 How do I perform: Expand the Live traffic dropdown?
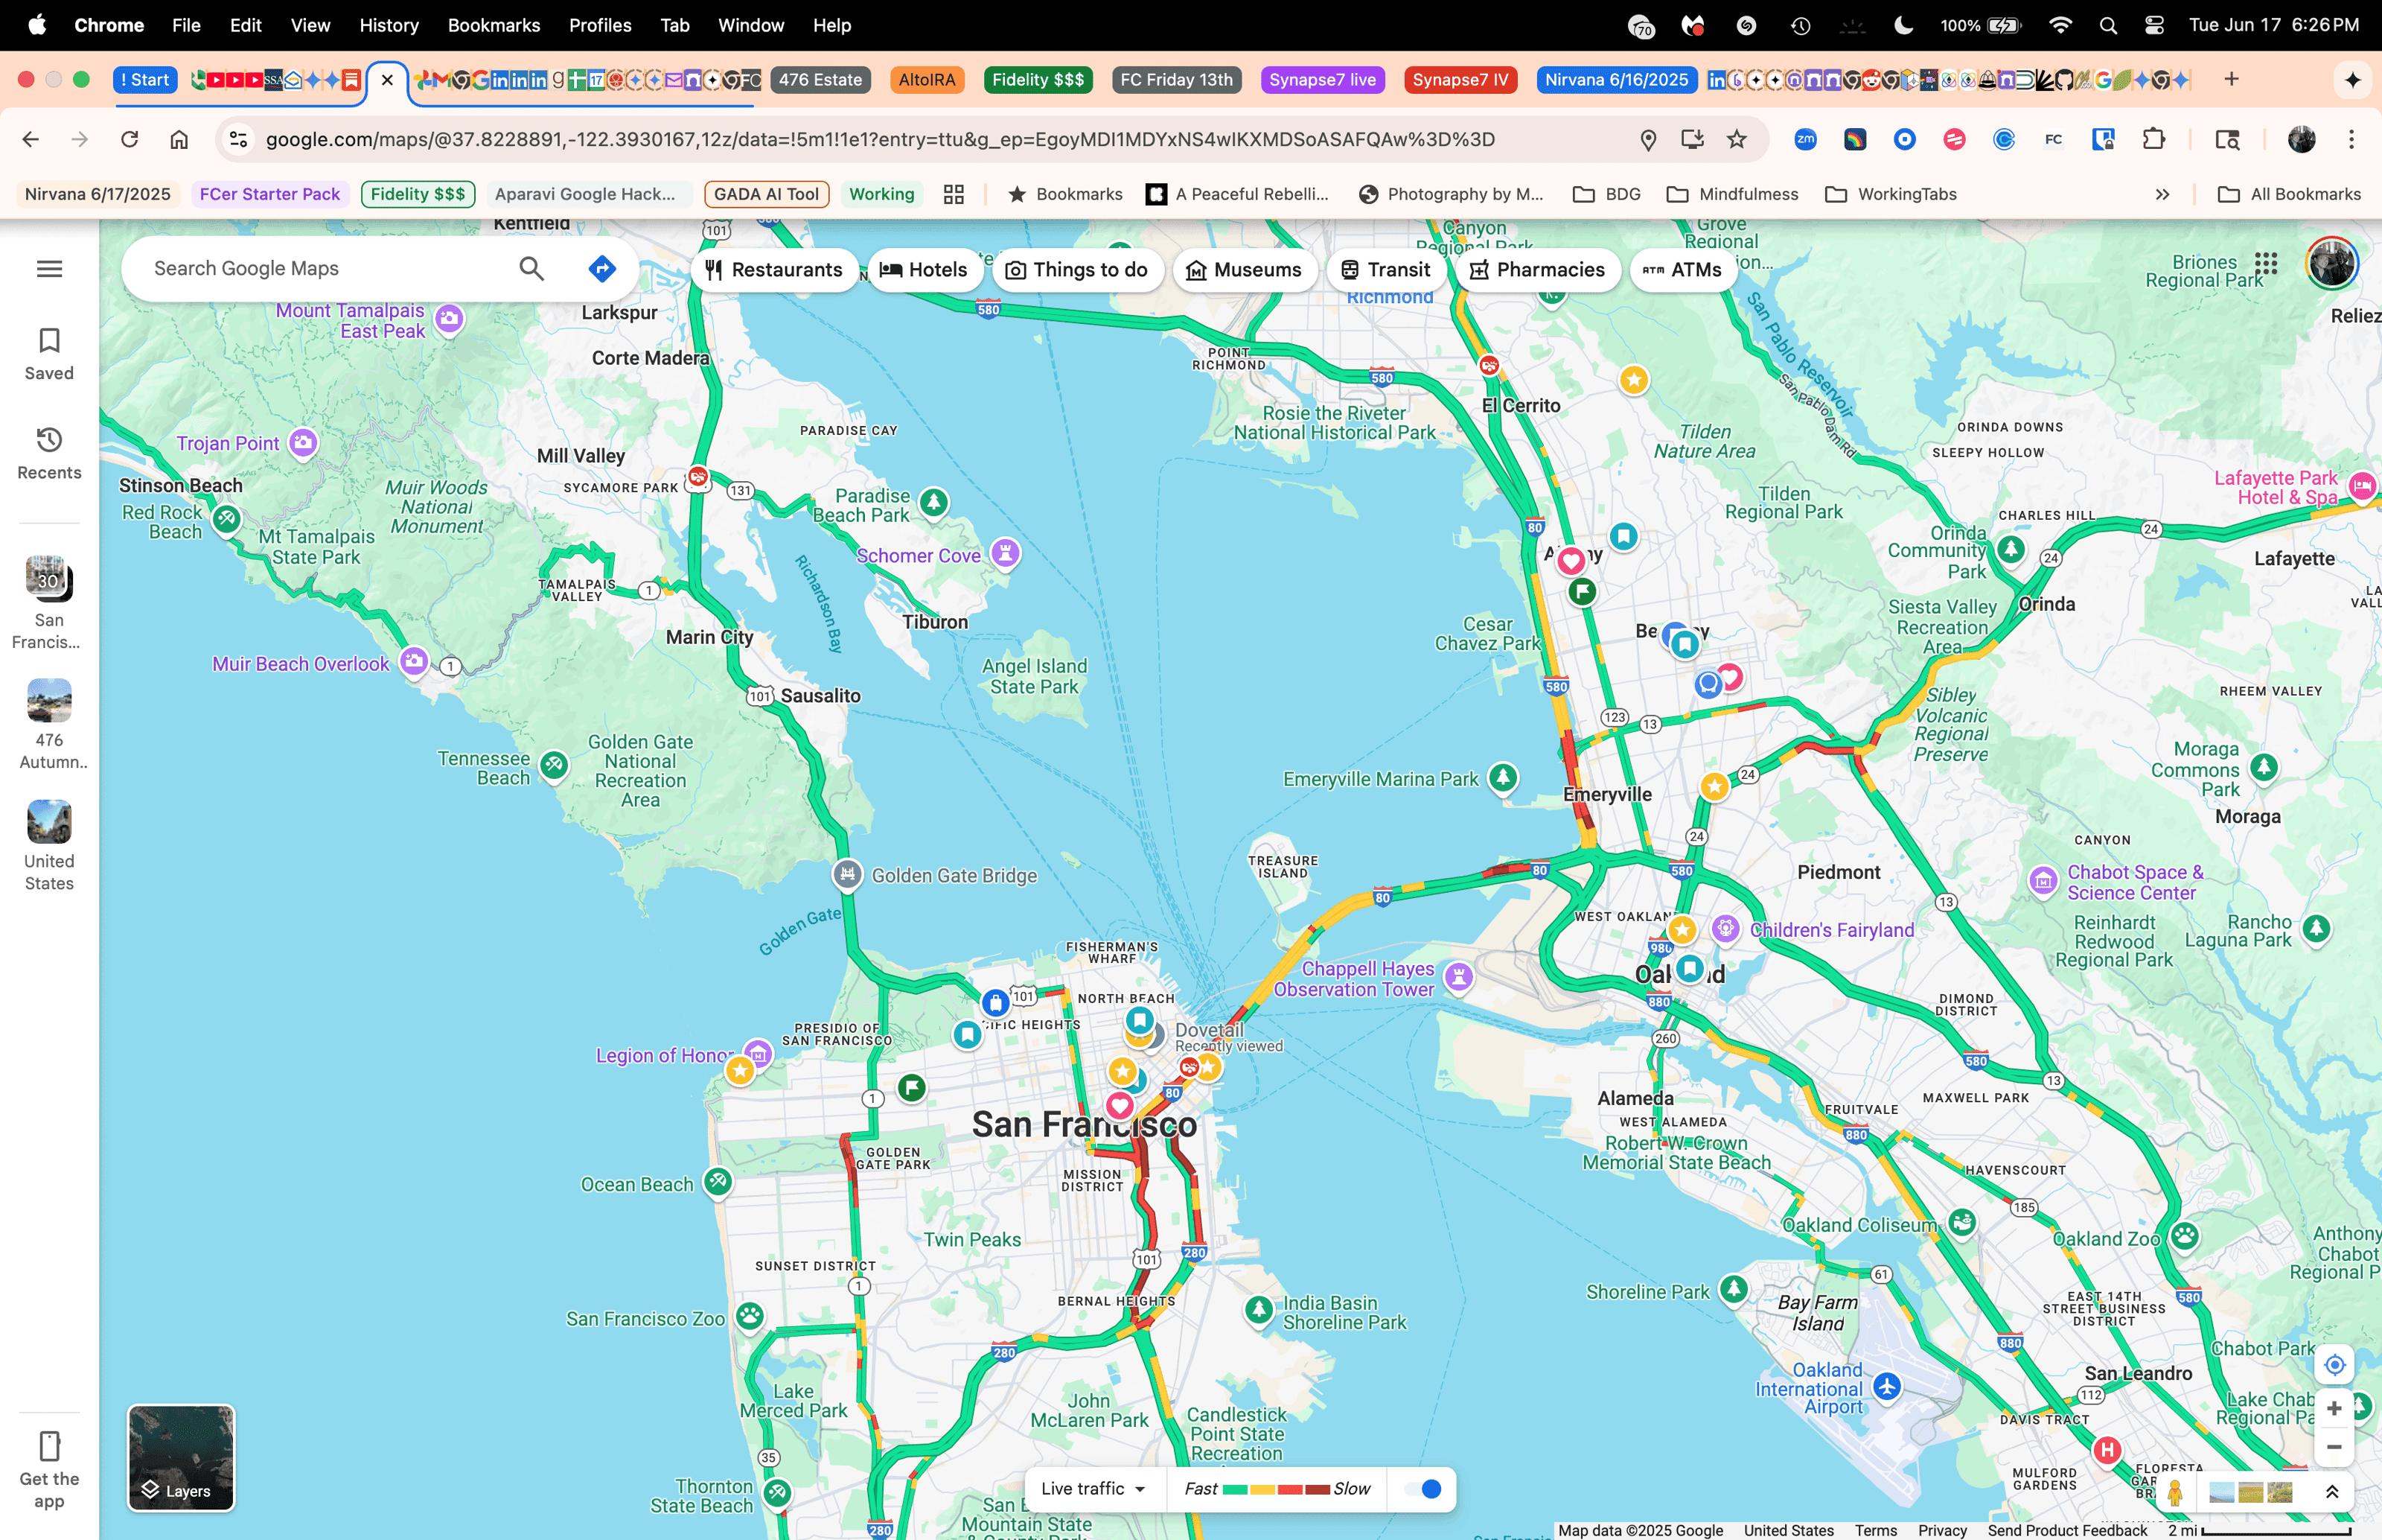coord(1093,1489)
